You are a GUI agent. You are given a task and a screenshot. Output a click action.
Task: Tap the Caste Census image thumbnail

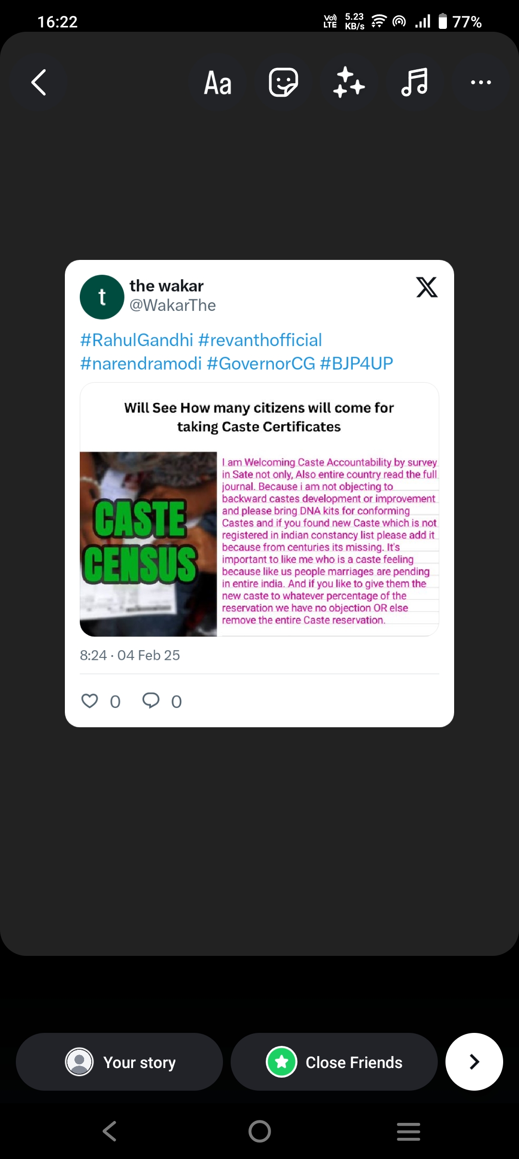tap(148, 544)
